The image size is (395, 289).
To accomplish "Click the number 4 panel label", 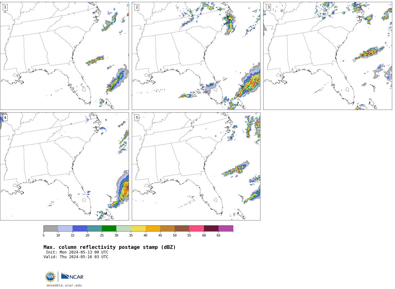I will tap(5, 118).
